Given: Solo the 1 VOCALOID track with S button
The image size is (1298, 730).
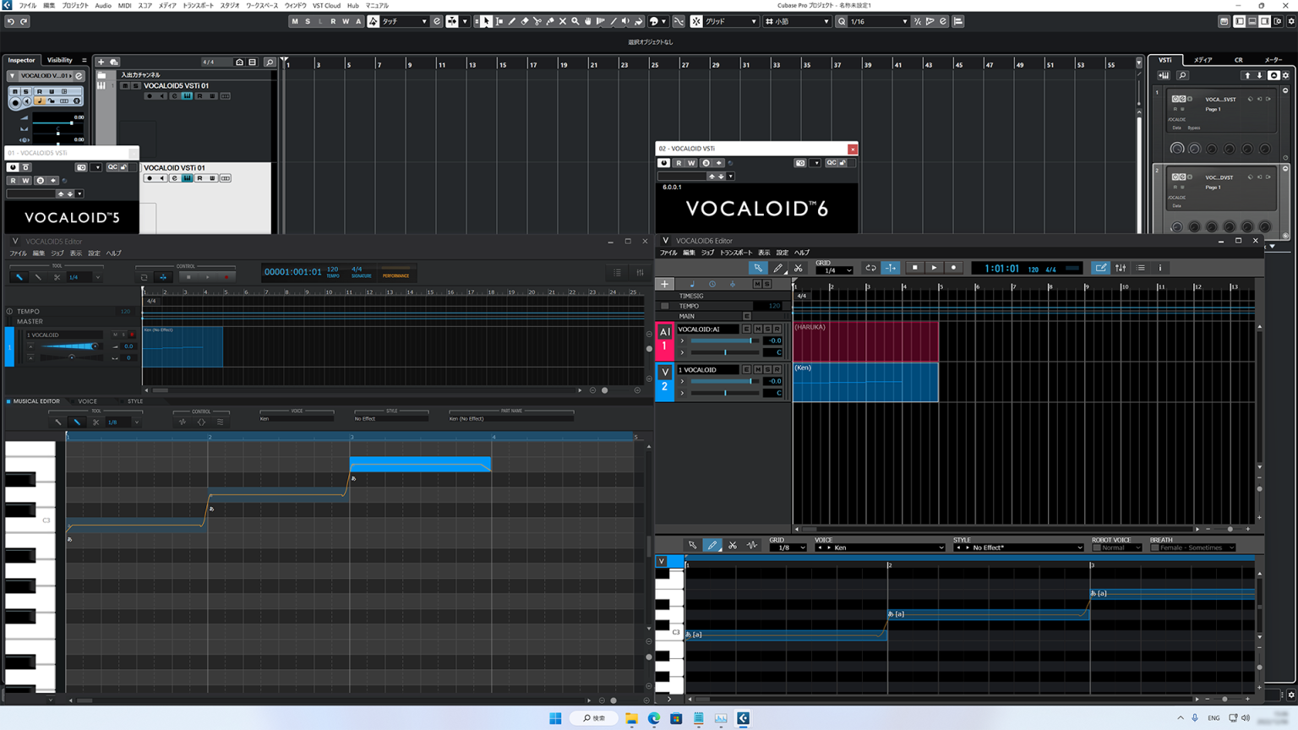Looking at the screenshot, I should click(766, 369).
